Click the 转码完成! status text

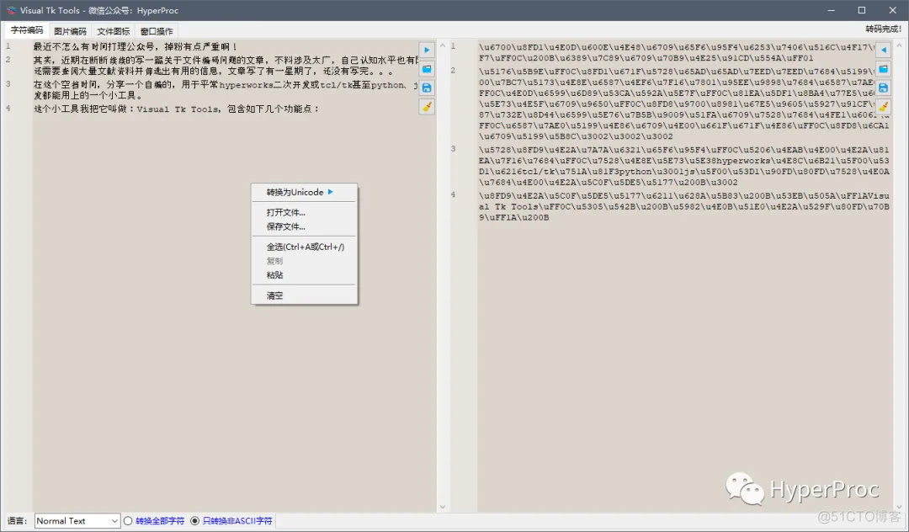884,29
